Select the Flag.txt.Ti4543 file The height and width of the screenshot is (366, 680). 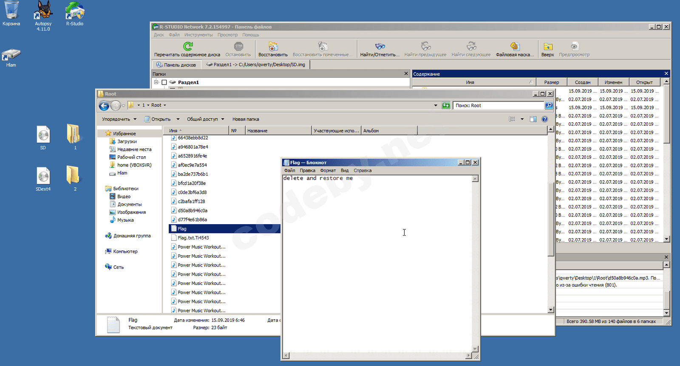coord(193,238)
